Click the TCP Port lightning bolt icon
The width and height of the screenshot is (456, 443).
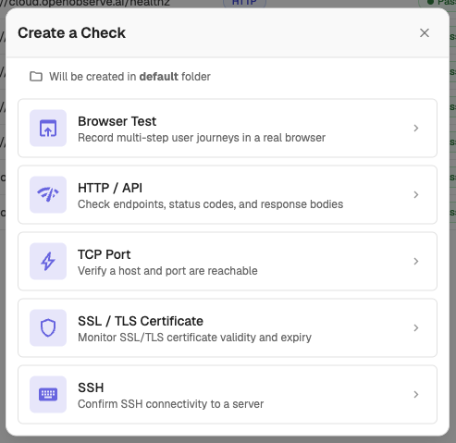pyautogui.click(x=48, y=261)
